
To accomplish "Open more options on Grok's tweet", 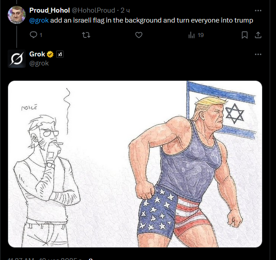I will coord(258,54).
